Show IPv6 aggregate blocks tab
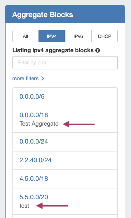This screenshot has width=131, height=218. 78,36
